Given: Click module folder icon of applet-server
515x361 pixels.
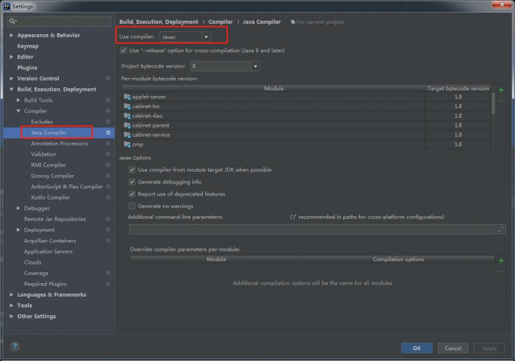Looking at the screenshot, I should [x=127, y=97].
